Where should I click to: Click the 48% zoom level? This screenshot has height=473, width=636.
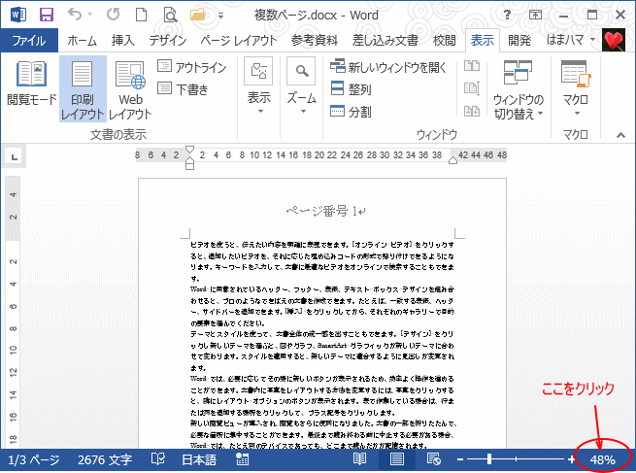pos(602,460)
